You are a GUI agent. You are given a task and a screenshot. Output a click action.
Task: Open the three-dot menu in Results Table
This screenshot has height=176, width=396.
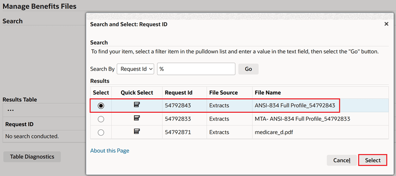tap(10, 110)
